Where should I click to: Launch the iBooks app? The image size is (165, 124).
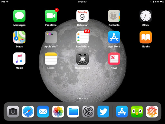(146, 37)
